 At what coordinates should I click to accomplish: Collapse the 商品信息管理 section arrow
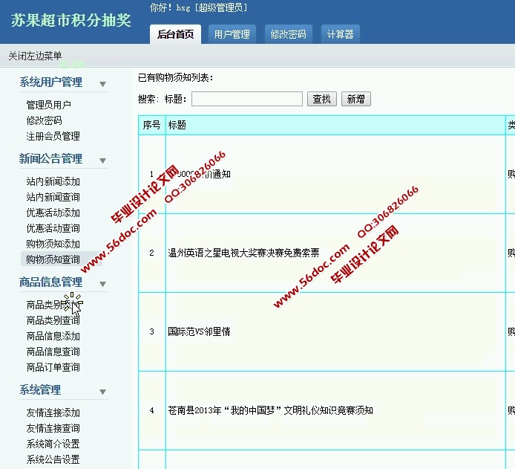click(103, 284)
